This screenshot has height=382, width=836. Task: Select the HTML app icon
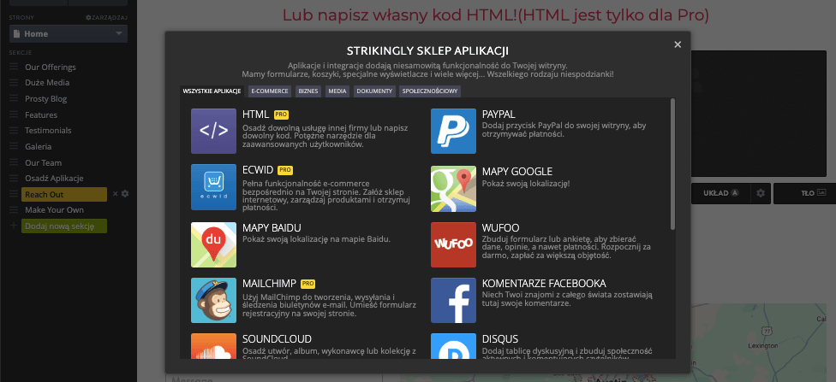213,131
